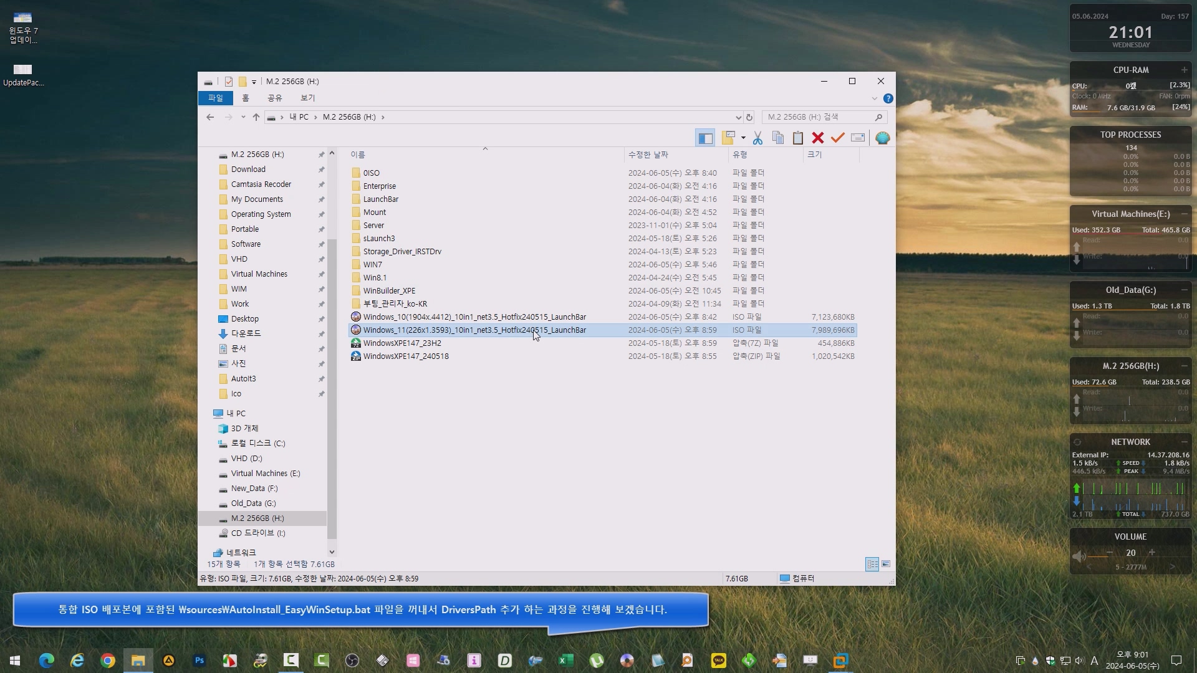Switch to large icons view in bottom-right corner
Screen dimensions: 1197x673
point(886,564)
